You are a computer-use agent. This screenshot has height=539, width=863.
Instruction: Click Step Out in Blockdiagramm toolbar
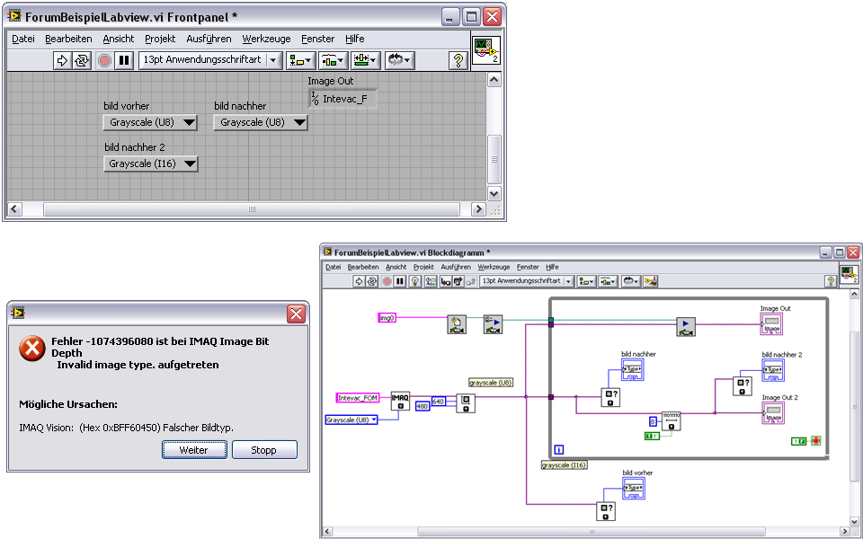(470, 281)
